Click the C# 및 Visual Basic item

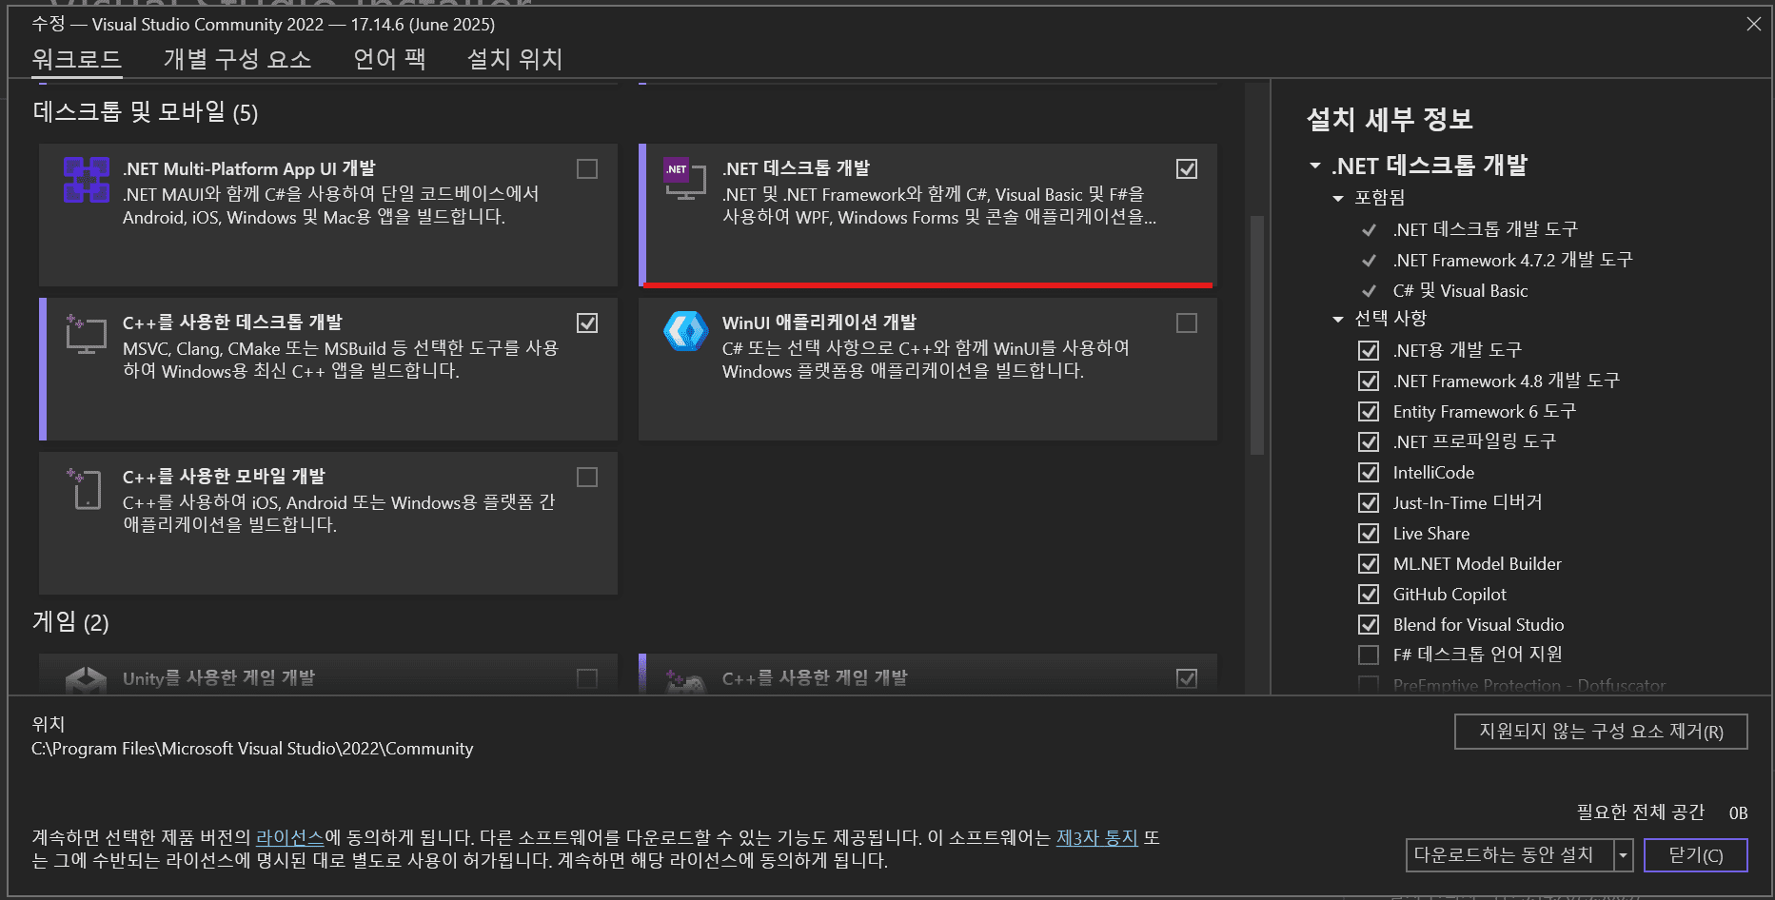coord(1460,290)
